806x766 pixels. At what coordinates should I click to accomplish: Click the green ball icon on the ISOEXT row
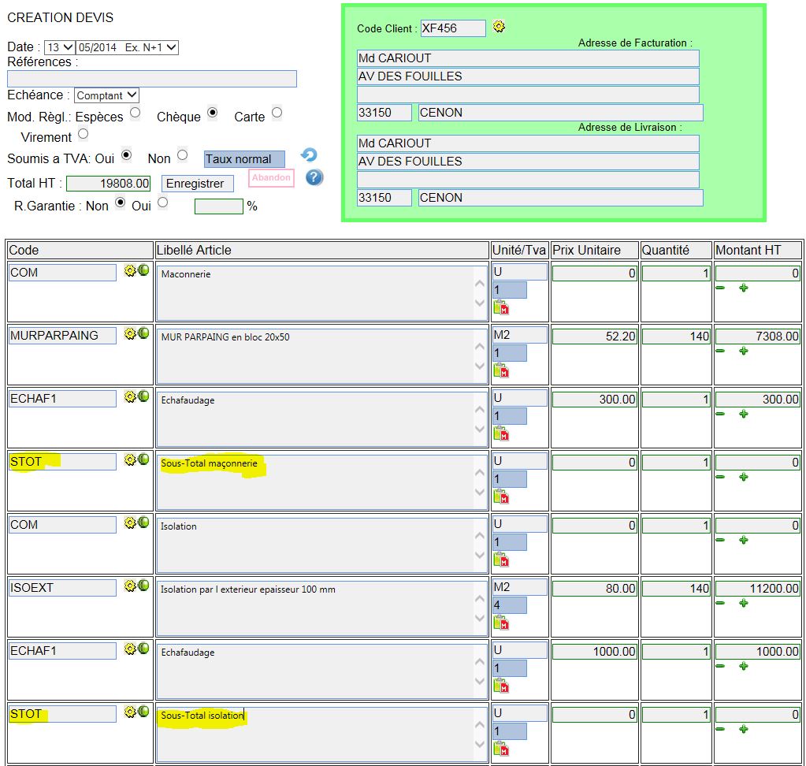pos(143,586)
